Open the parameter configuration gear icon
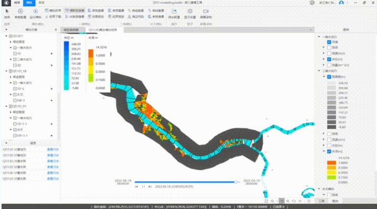This screenshot has width=377, height=209. pos(21,11)
